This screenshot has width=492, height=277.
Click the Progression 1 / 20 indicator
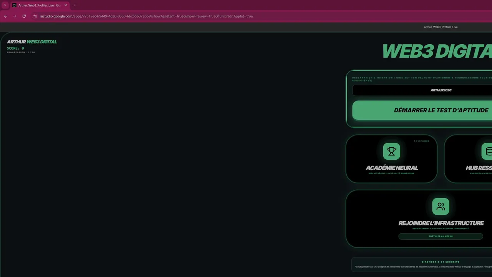21,52
